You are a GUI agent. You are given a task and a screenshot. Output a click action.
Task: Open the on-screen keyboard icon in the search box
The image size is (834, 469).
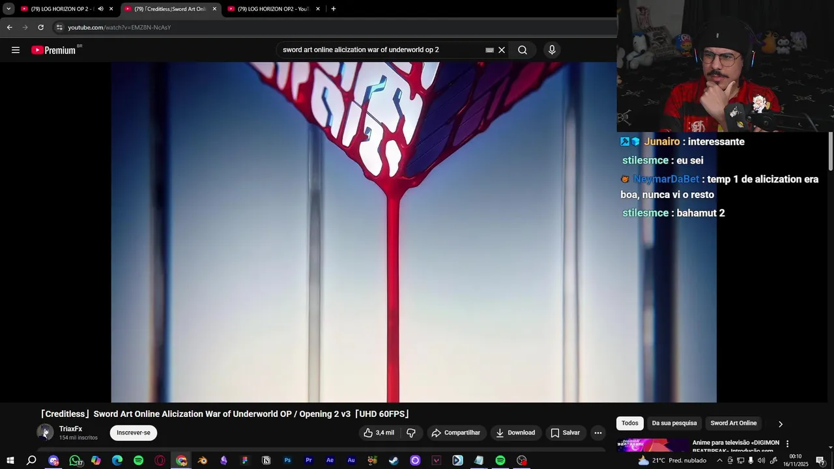tap(489, 50)
